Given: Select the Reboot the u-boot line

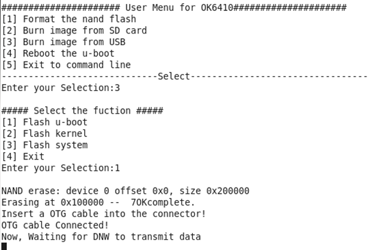Looking at the screenshot, I should pos(58,53).
